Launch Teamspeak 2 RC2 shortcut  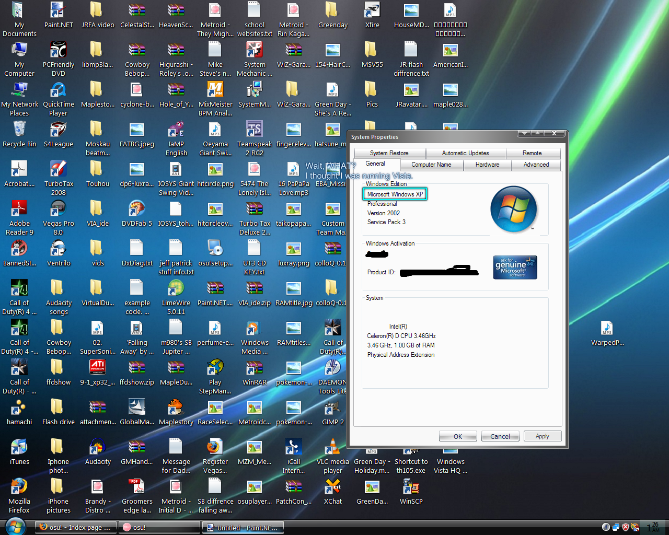point(255,138)
